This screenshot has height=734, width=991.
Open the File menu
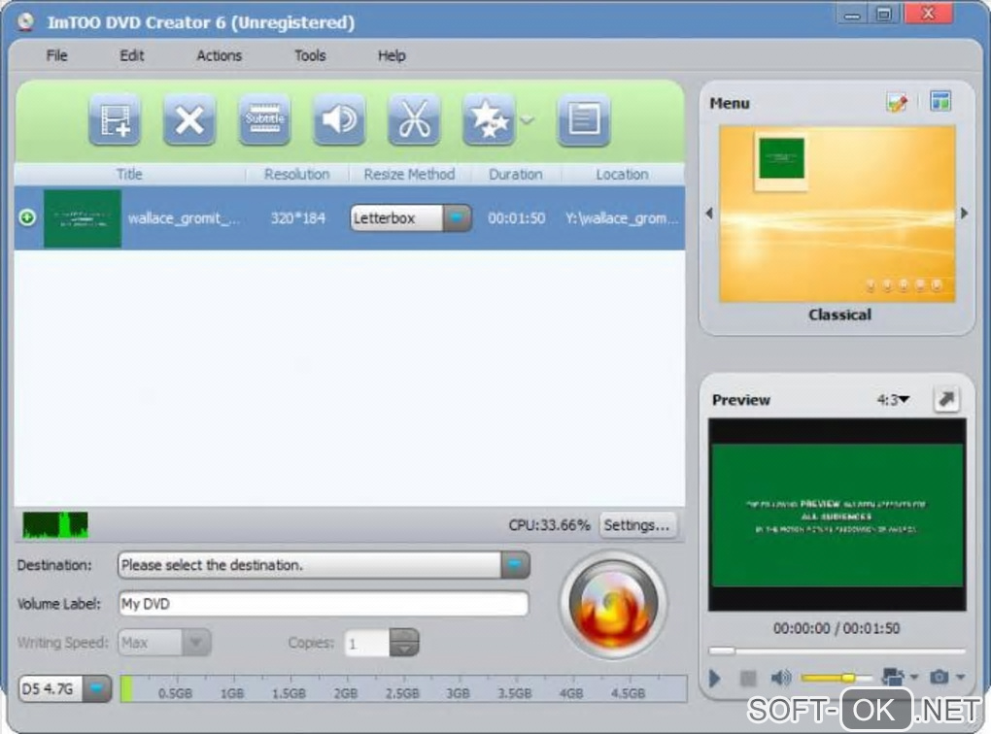coord(57,55)
